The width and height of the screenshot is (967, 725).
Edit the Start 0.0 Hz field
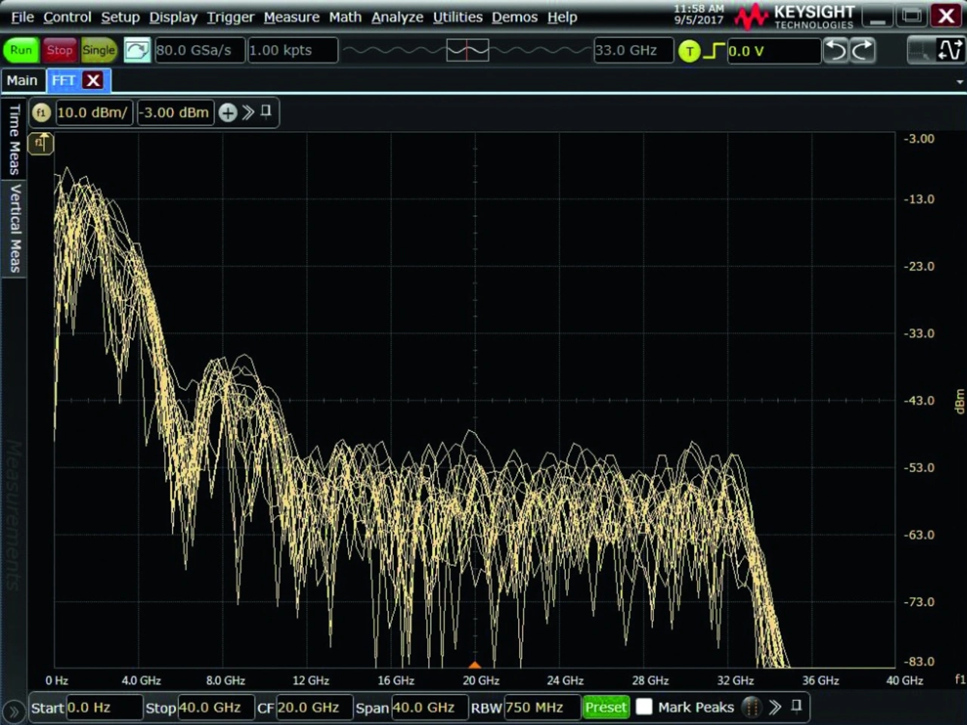(x=103, y=708)
